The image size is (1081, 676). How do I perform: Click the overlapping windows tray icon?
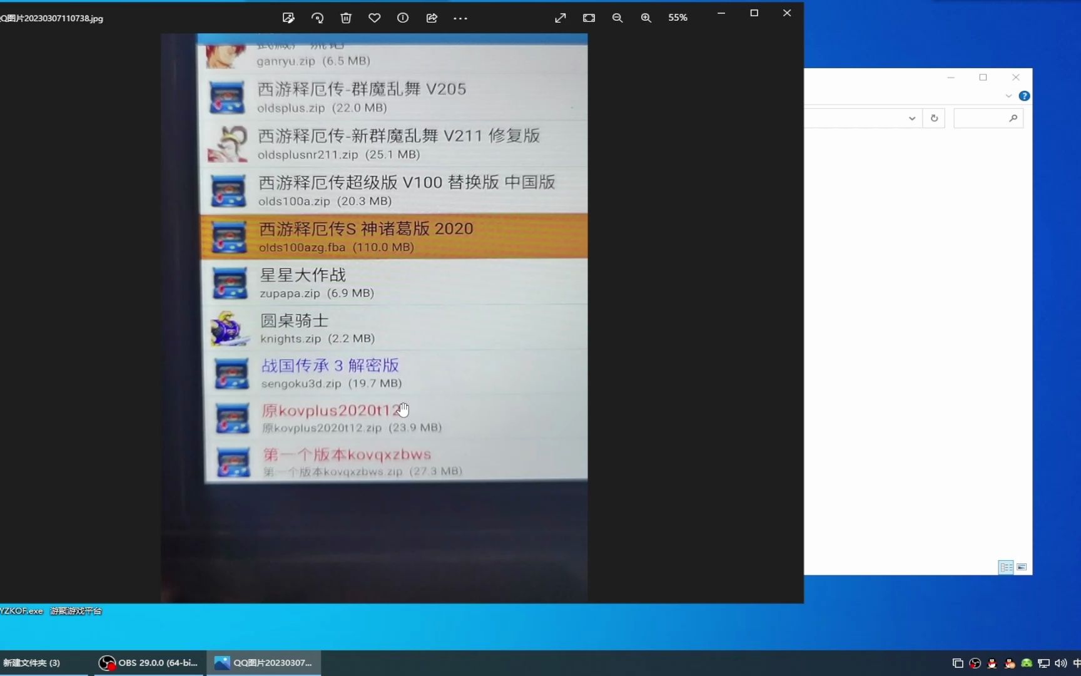point(958,663)
